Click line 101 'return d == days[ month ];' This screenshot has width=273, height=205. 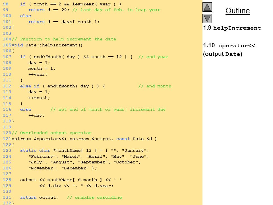64,22
